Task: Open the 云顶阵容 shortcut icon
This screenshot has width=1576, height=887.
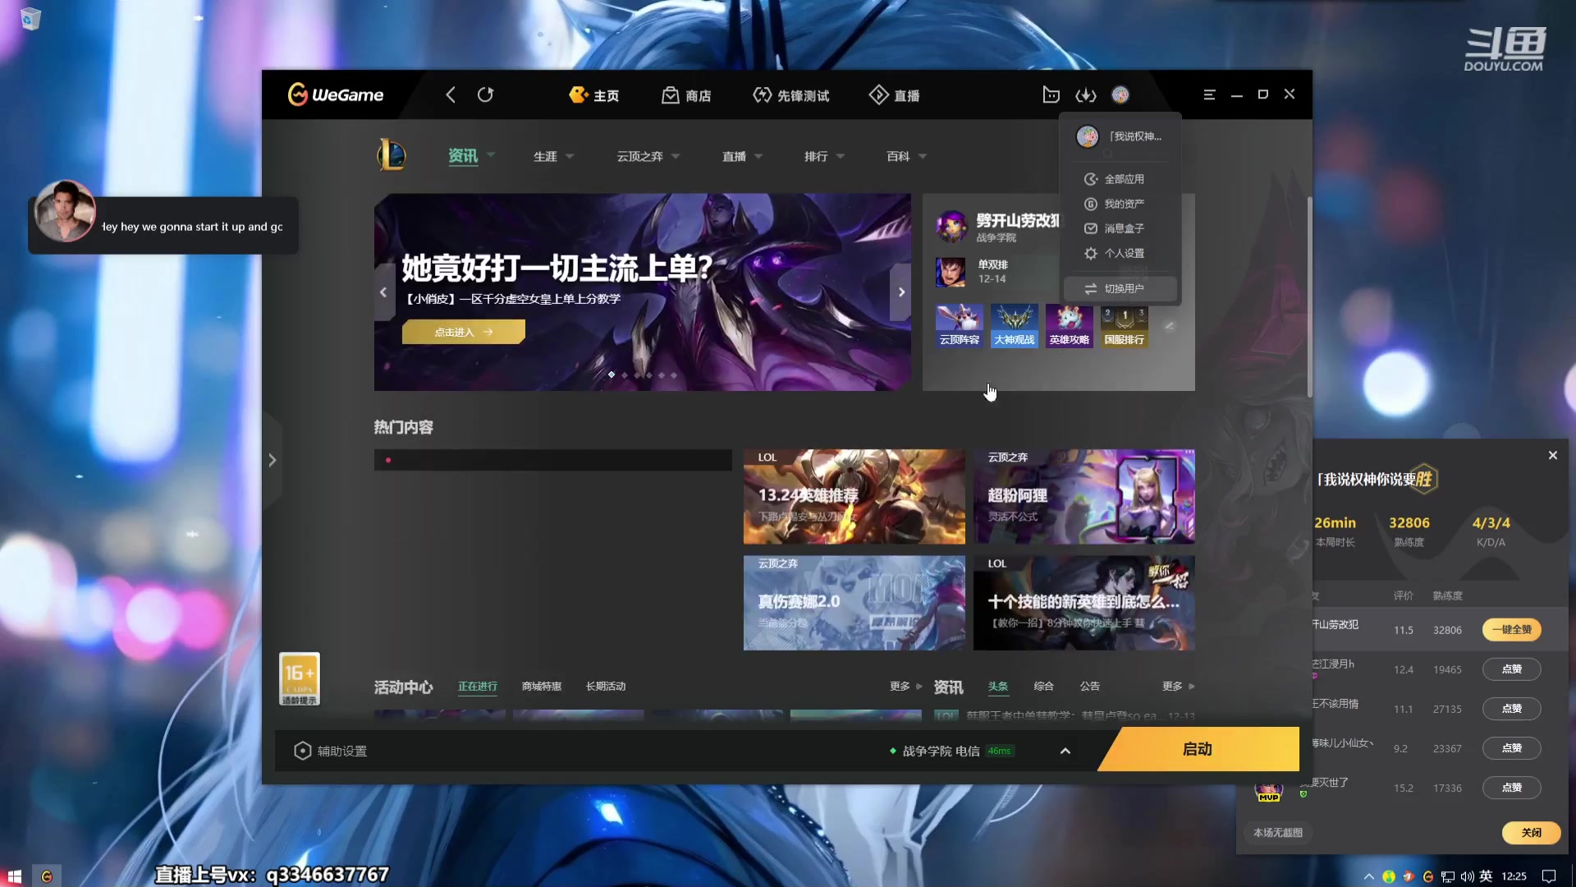Action: 960,325
